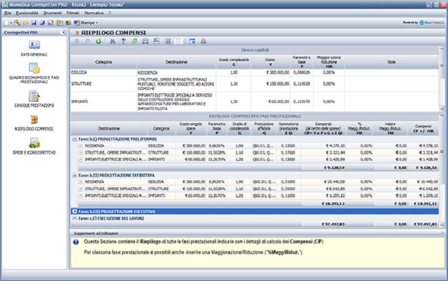Open the Funzionalità menu
Image resolution: width=448 pixels, height=281 pixels.
(x=26, y=13)
